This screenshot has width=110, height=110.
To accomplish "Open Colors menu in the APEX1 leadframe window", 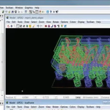I will pos(72,107).
